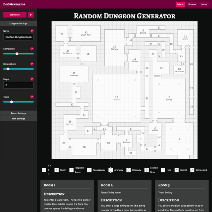The height and width of the screenshot is (212, 212).
Task: Click the doorway above room 11
Action: pyautogui.click(x=104, y=124)
